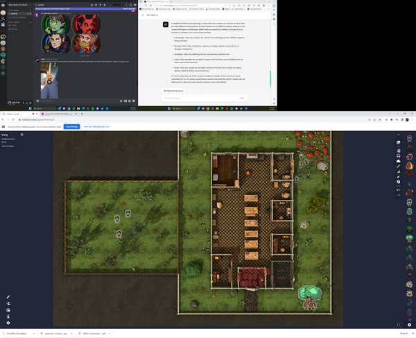This screenshot has height=338, width=416.
Task: Click the Regenerate Response button
Action: [175, 91]
